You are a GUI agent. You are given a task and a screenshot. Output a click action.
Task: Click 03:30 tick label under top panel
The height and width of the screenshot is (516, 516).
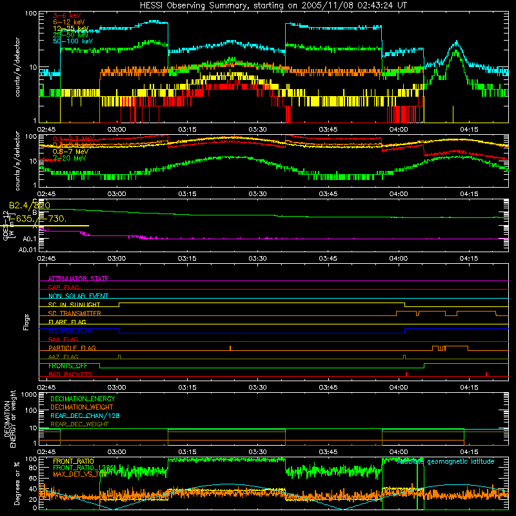point(257,130)
